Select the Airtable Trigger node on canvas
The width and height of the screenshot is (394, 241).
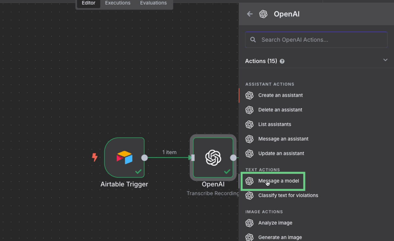click(124, 158)
